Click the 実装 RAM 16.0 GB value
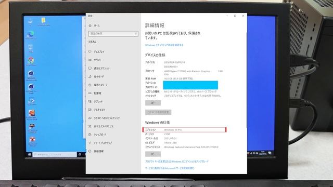The height and width of the screenshot is (187, 333). [178, 78]
